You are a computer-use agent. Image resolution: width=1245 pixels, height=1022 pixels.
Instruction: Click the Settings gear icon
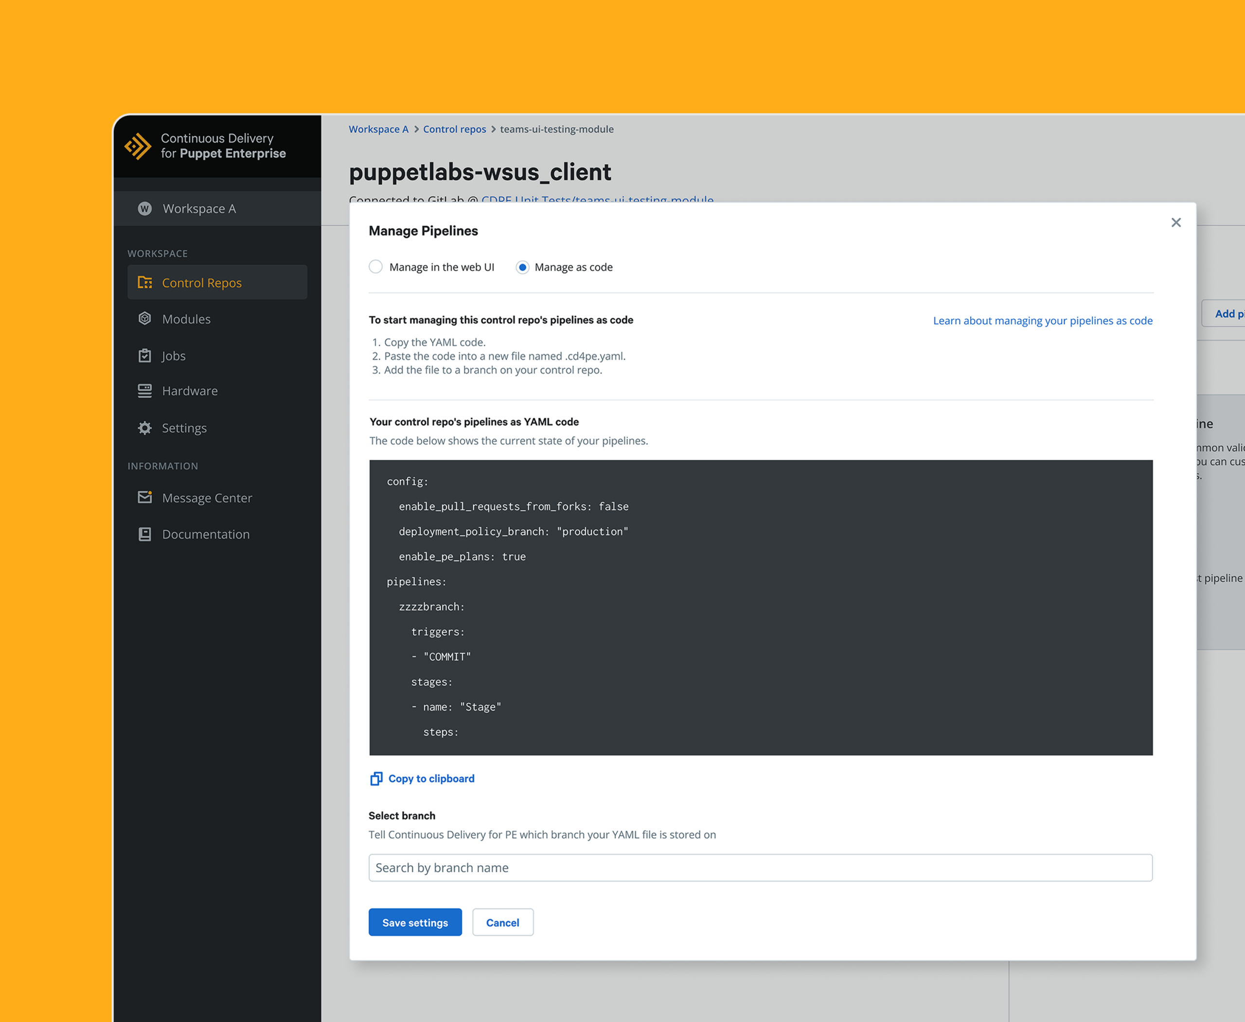145,428
